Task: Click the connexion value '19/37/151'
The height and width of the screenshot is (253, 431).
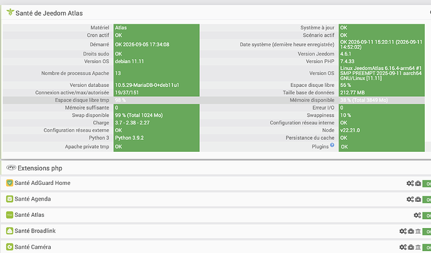Action: click(127, 92)
